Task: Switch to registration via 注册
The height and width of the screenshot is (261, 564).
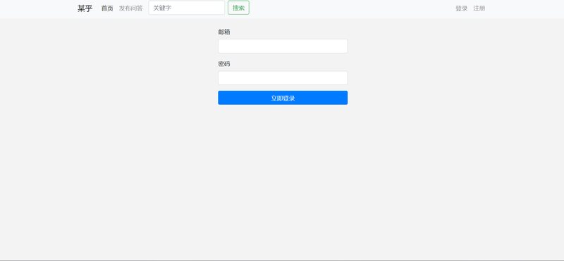Action: 479,8
